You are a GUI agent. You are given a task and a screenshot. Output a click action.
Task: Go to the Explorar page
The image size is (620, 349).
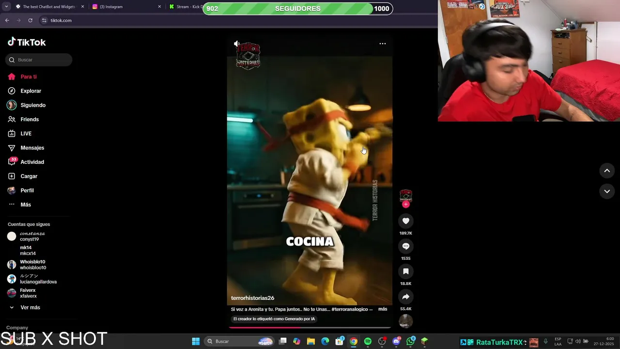coord(24,91)
